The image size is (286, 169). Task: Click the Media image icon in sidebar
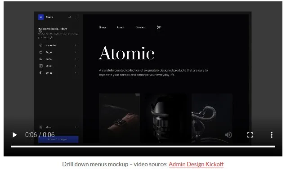tap(41, 66)
